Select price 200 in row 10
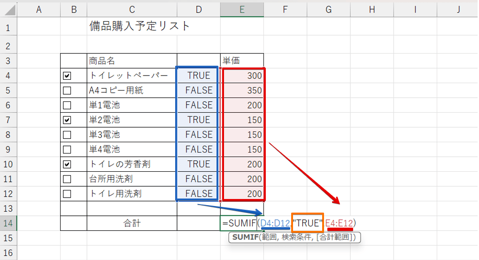Screen dimensions: 479x260 tap(242, 164)
